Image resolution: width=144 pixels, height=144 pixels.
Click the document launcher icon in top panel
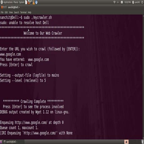[26, 2]
